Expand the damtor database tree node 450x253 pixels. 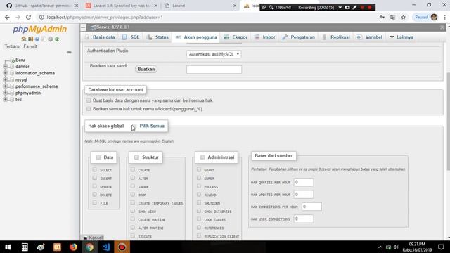click(5, 66)
